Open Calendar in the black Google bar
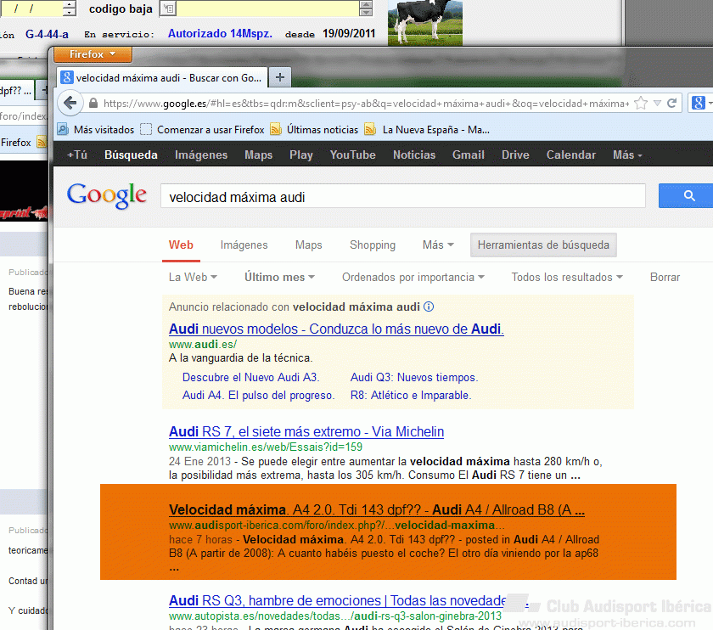Screen dimensions: 713x630 pos(570,155)
